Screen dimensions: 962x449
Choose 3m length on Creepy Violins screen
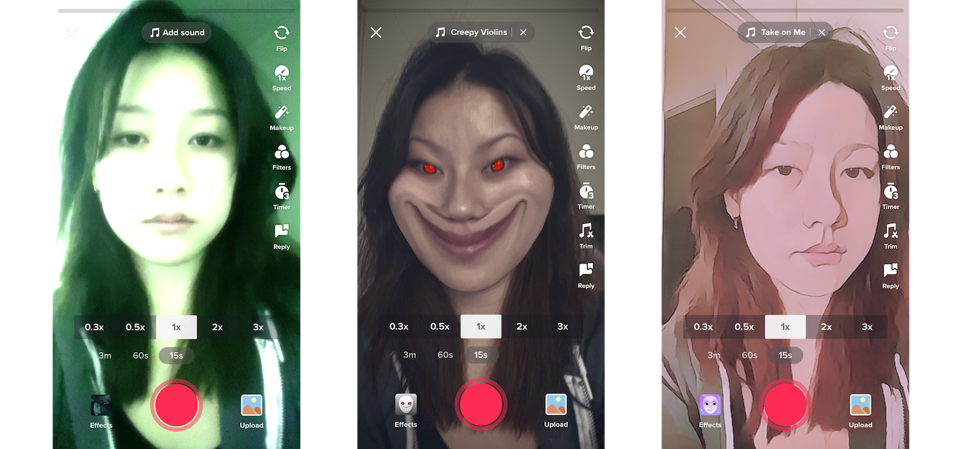coord(410,355)
